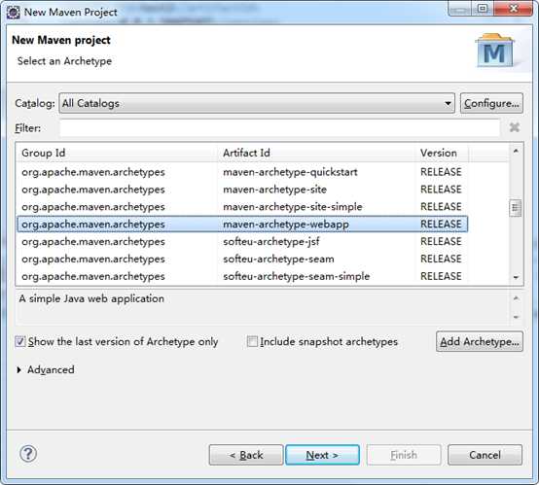Viewport: 539px width, 485px height.
Task: Select the maven-archetype-quickstart row
Action: coord(242,172)
